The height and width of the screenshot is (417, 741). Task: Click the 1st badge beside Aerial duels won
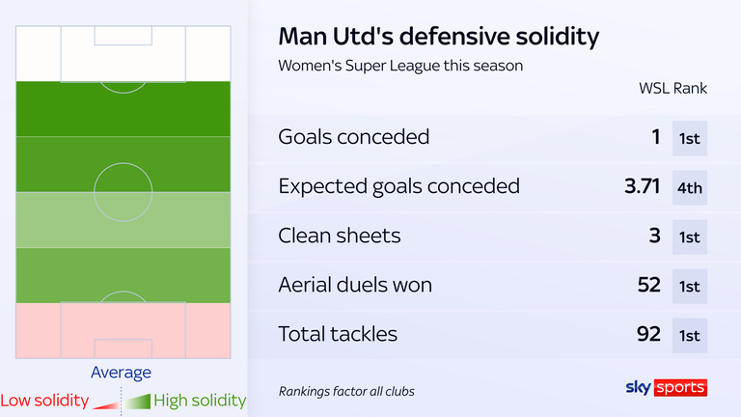click(x=690, y=285)
